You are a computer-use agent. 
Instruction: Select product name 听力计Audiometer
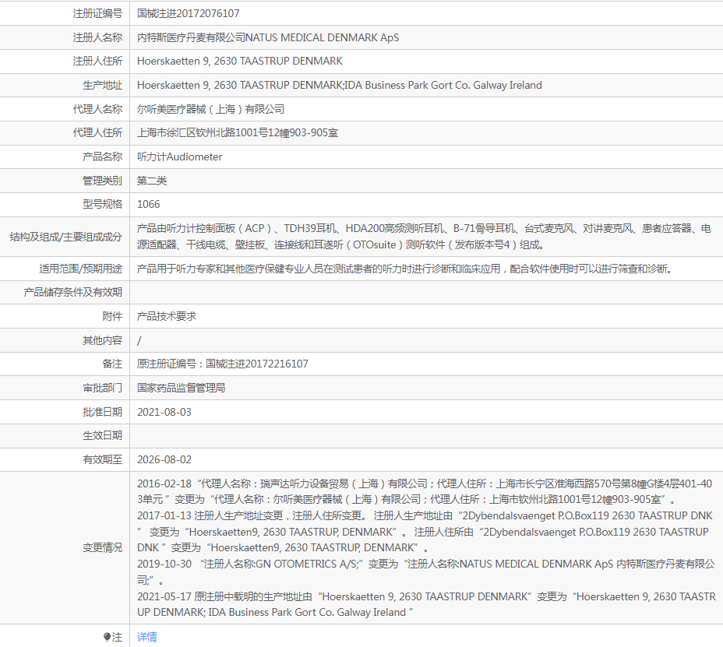pos(179,156)
